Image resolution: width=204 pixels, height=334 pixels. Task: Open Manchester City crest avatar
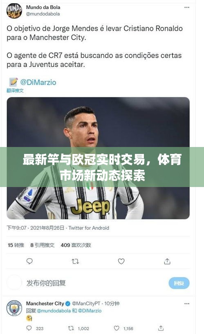14,308
